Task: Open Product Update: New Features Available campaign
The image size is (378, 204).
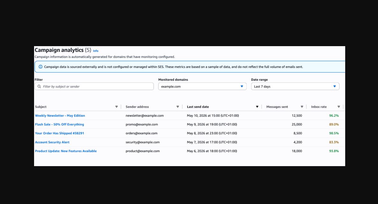Action: (x=66, y=151)
